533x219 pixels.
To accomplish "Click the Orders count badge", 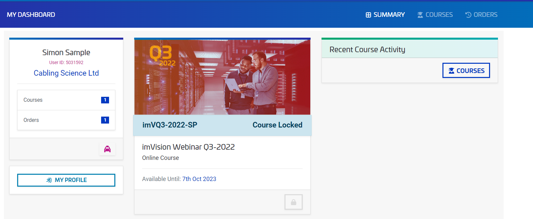I will coord(105,120).
